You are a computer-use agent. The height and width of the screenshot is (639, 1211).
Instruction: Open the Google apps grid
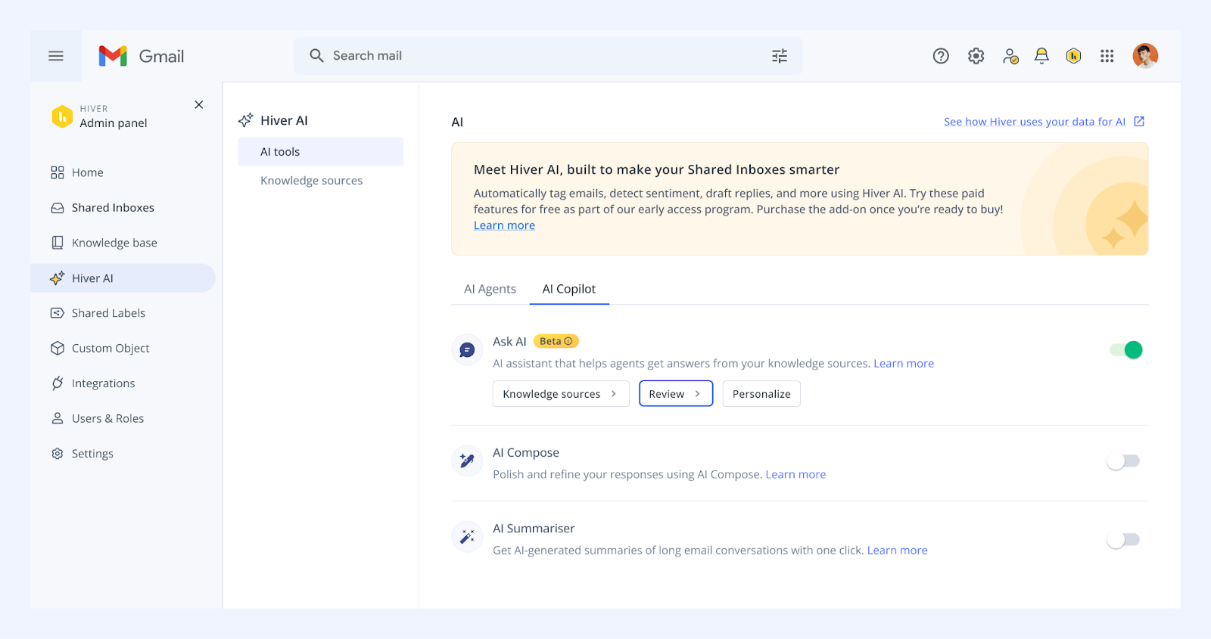click(x=1107, y=56)
